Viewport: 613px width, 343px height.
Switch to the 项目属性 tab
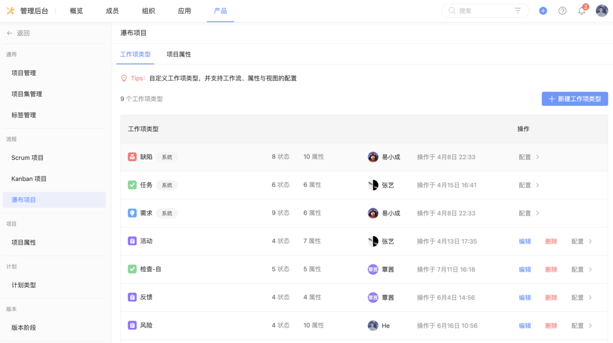178,54
